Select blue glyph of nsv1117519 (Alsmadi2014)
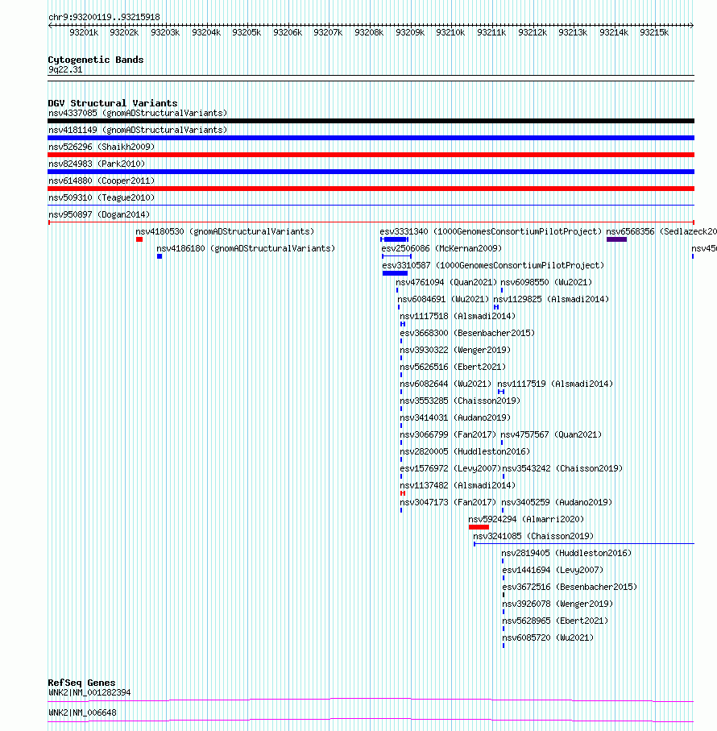 coord(501,392)
